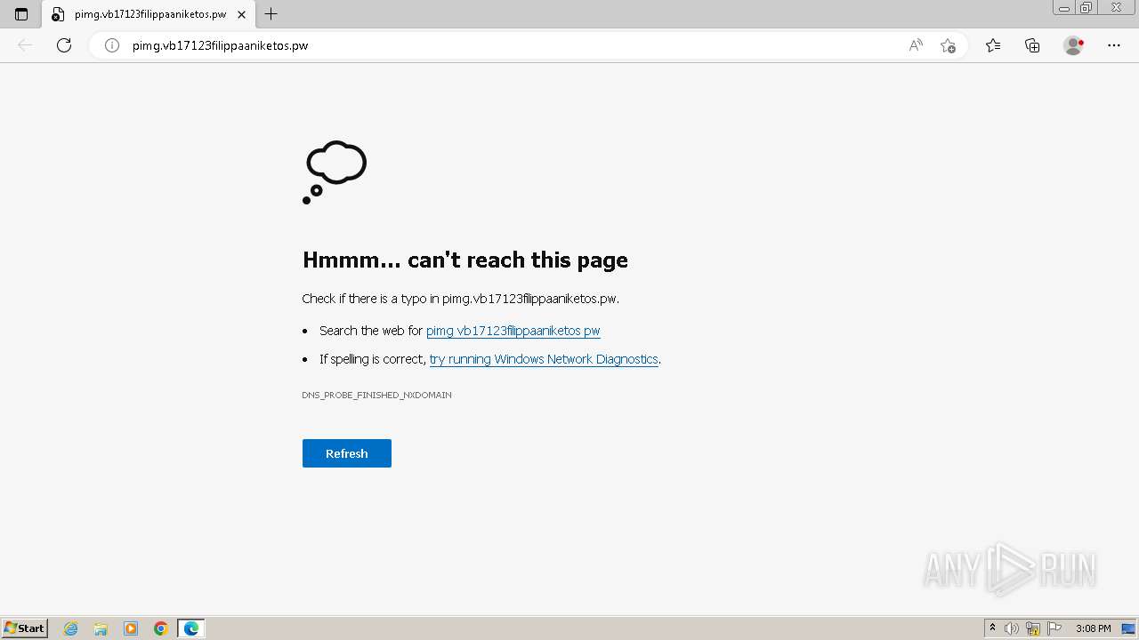1139x640 pixels.
Task: Show hidden system tray icons
Action: point(992,628)
